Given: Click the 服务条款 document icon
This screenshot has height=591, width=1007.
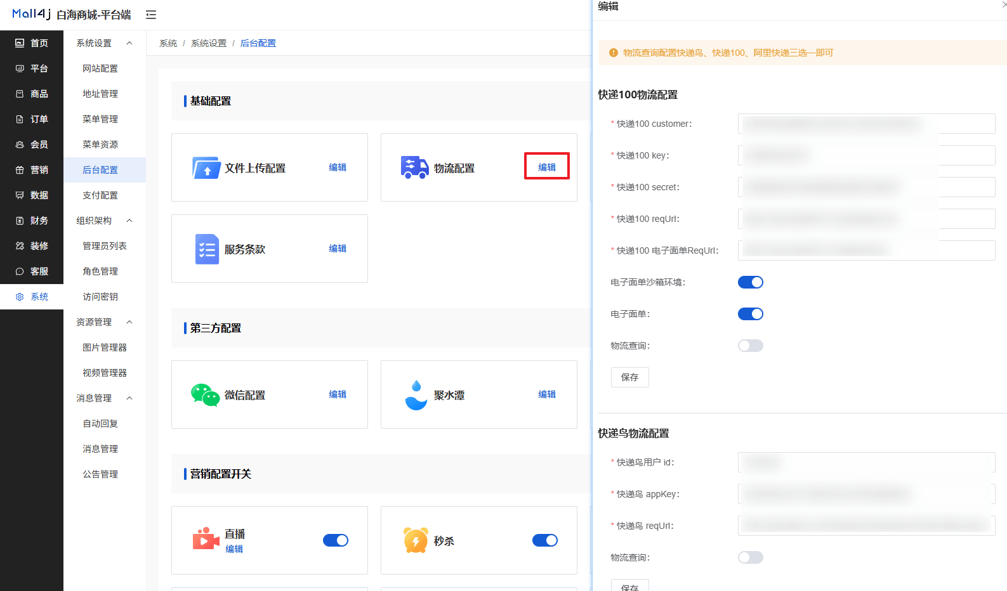Looking at the screenshot, I should pyautogui.click(x=207, y=249).
